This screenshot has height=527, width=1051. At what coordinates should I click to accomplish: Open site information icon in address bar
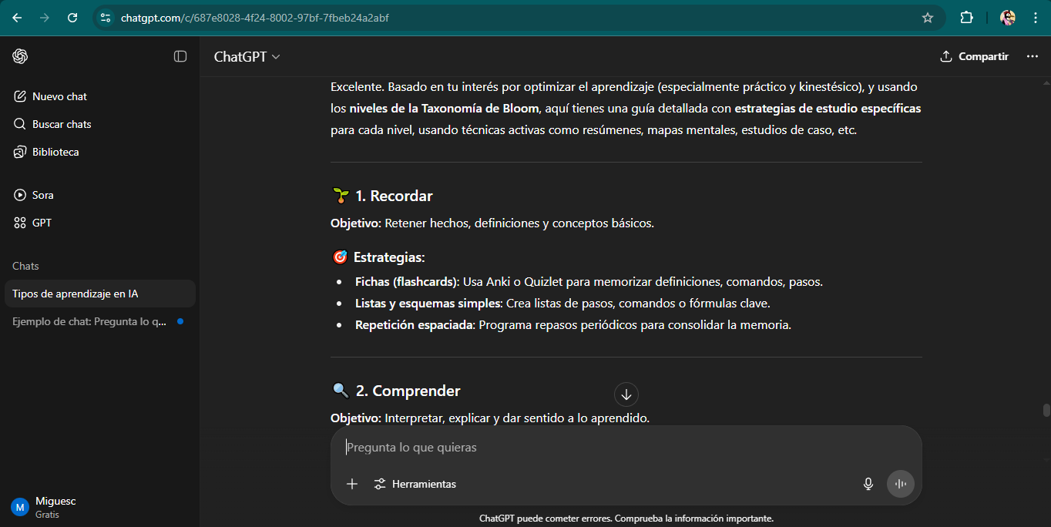(106, 18)
